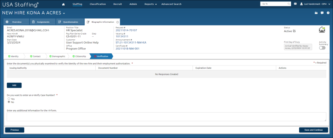The image size is (333, 138).
Task: Toggle the Activity Summary switch
Action: pyautogui.click(x=322, y=48)
